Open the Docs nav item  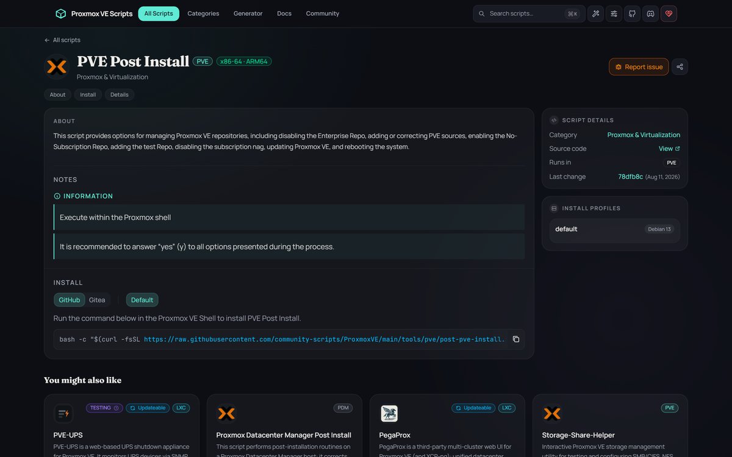(284, 13)
